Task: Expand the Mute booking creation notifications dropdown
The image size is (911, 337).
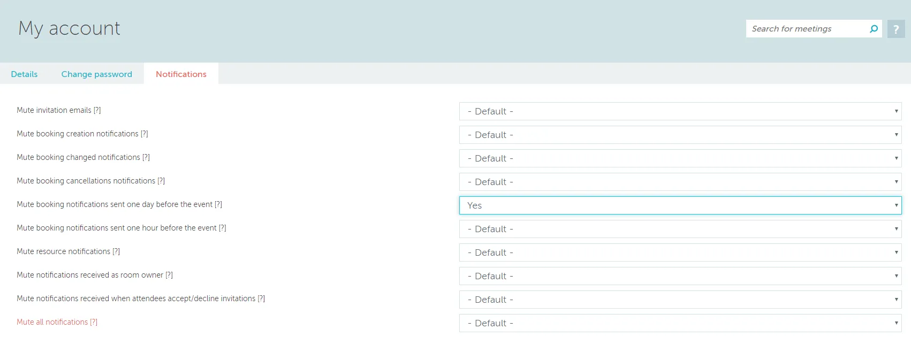Action: (680, 135)
